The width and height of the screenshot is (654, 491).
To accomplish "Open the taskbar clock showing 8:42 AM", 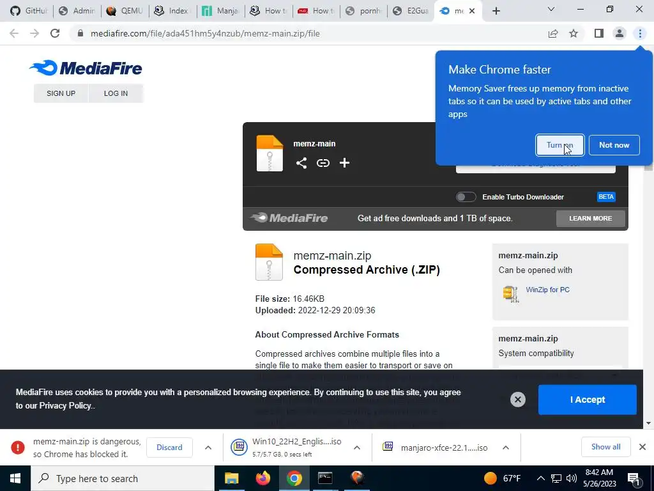I will (599, 478).
